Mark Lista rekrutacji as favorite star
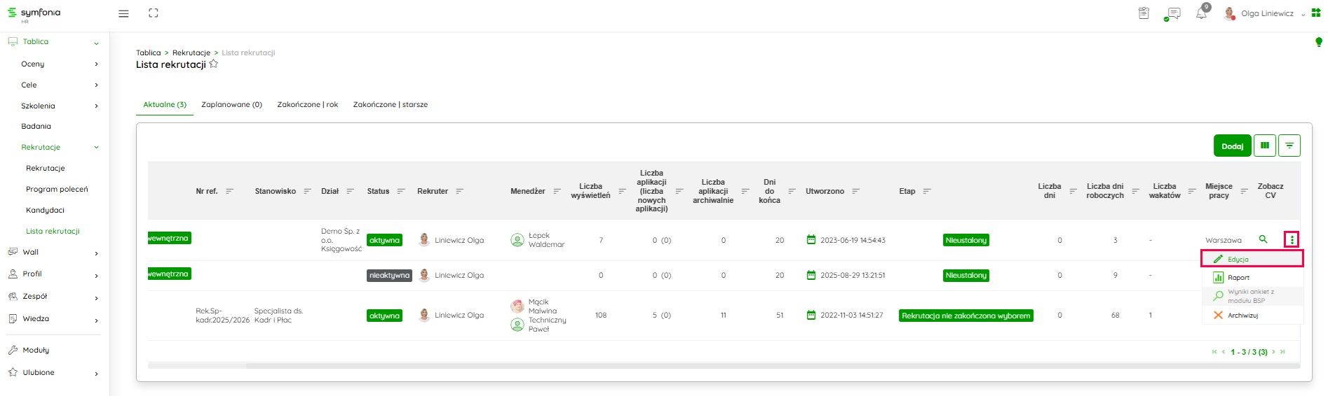 click(x=214, y=64)
